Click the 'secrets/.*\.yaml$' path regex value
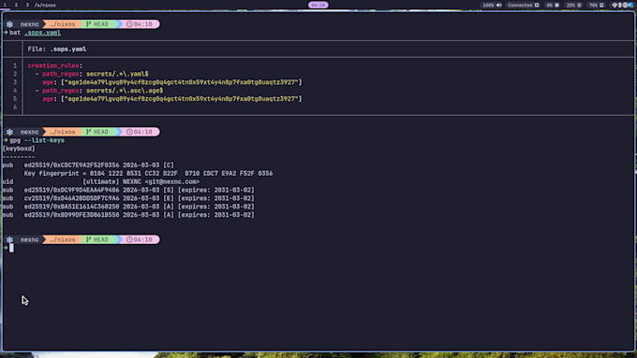 point(117,74)
